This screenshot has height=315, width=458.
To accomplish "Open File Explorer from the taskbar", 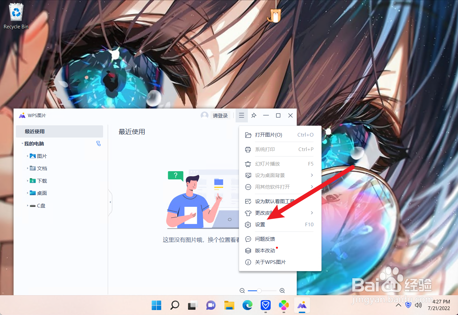I will tap(229, 305).
